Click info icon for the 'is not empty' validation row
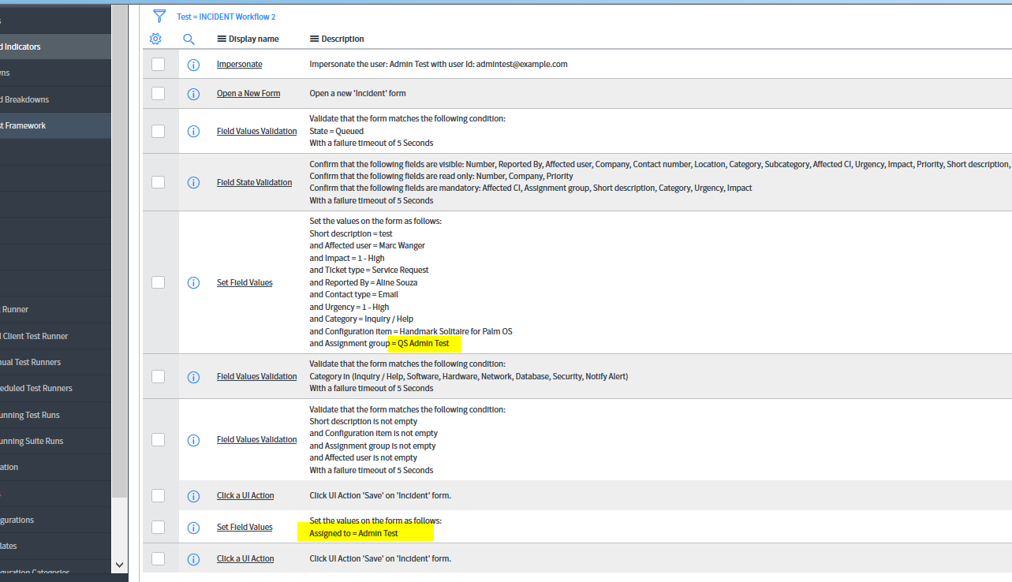 coord(193,440)
